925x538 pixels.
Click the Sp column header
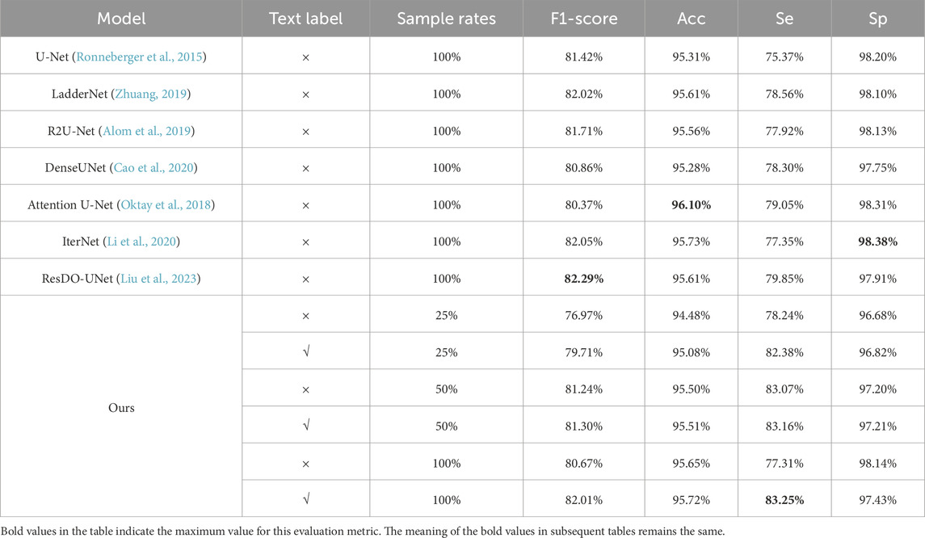point(877,19)
